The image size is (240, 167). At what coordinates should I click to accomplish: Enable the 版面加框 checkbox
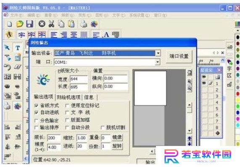[x=67, y=120]
